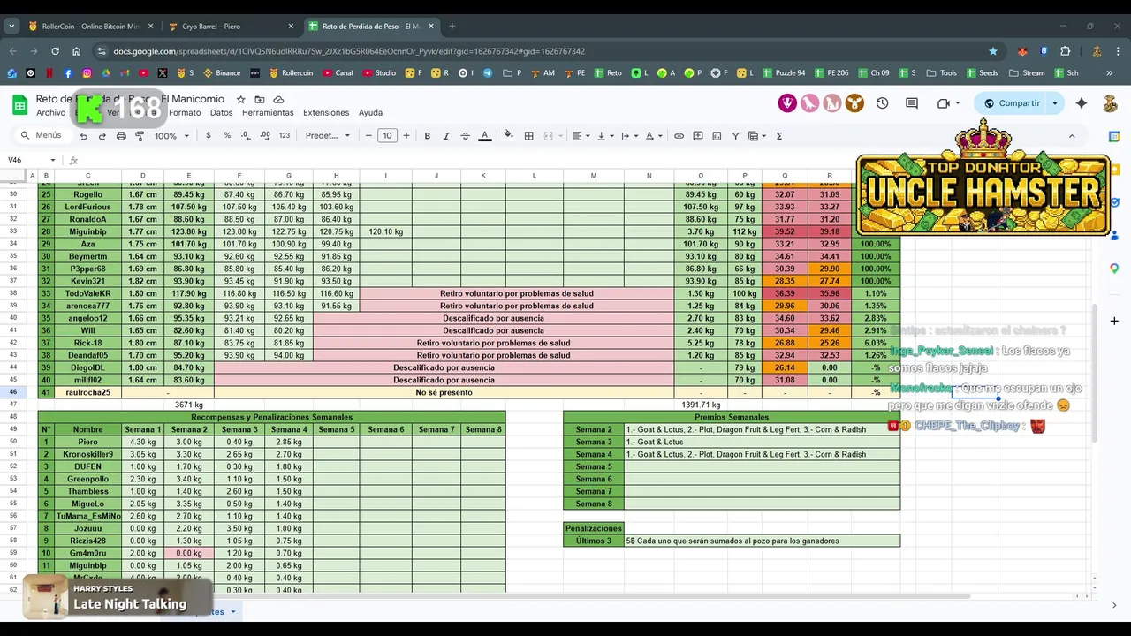Print the spreadsheet

click(121, 136)
